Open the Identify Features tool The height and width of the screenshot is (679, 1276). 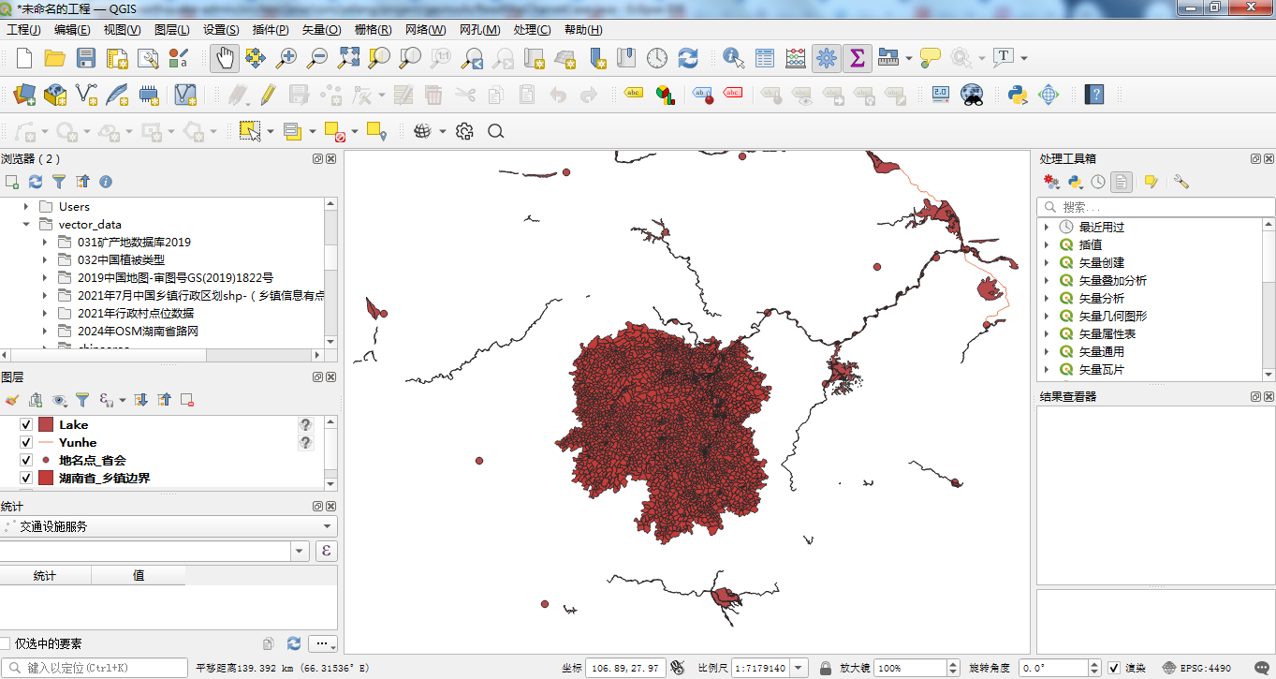tap(734, 58)
